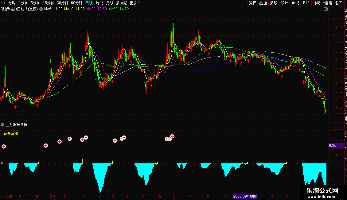Expand the 湘邮科技 chart settings dropdown arrow
Image resolution: width=347 pixels, height=200 pixels.
(x=41, y=9)
